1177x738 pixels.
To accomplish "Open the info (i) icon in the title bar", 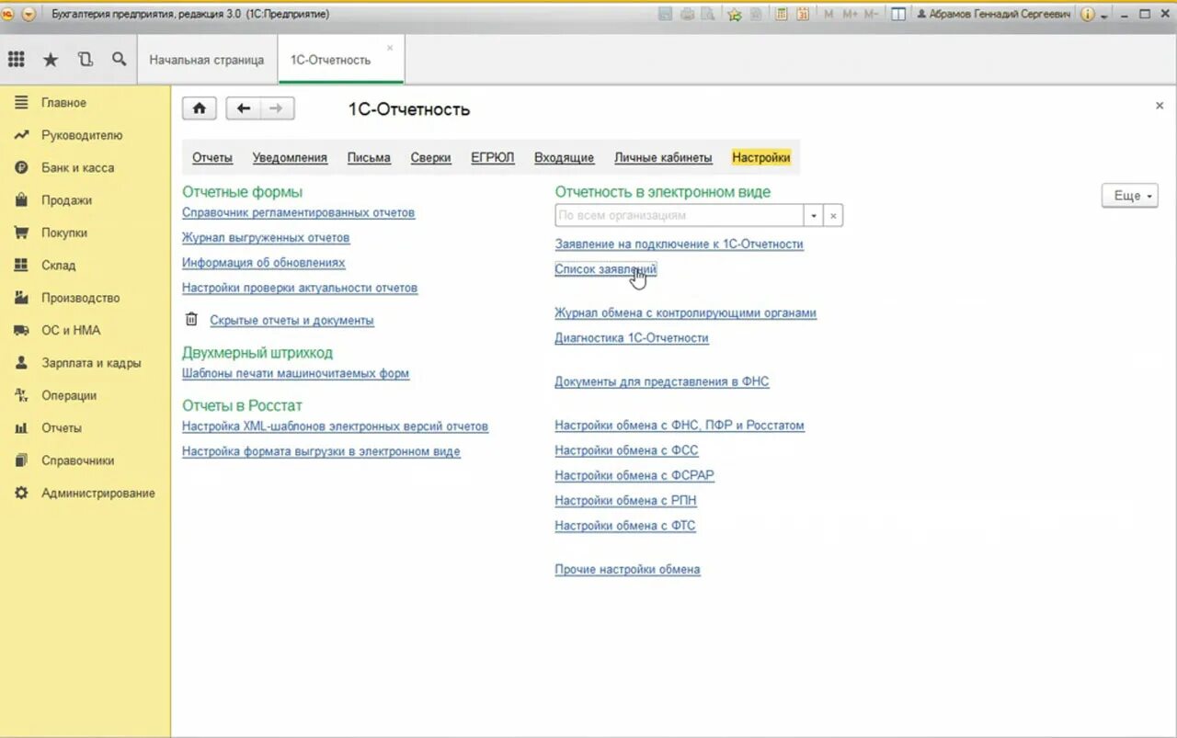I will pos(1088,14).
